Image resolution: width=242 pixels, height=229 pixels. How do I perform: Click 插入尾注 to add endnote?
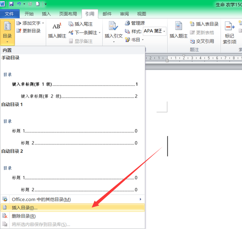click(80, 24)
